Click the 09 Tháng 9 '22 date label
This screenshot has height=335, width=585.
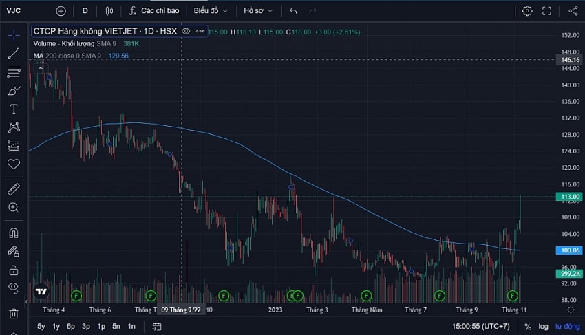(x=181, y=310)
